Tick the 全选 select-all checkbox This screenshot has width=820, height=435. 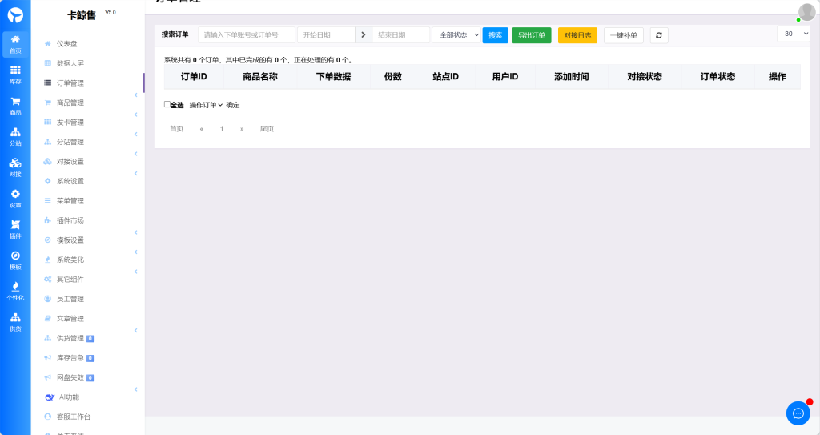[167, 104]
